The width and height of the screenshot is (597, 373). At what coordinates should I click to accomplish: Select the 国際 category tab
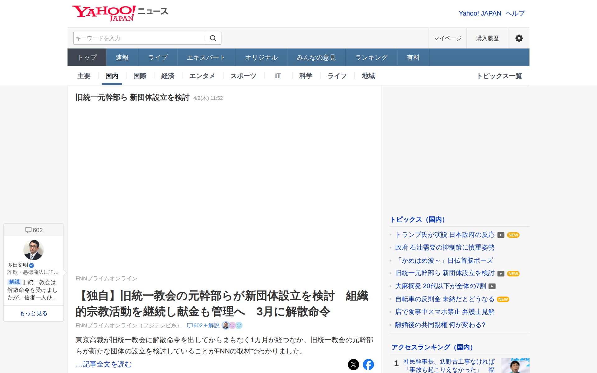click(140, 76)
